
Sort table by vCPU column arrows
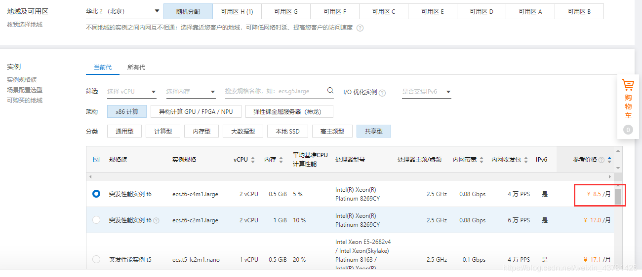pyautogui.click(x=253, y=160)
